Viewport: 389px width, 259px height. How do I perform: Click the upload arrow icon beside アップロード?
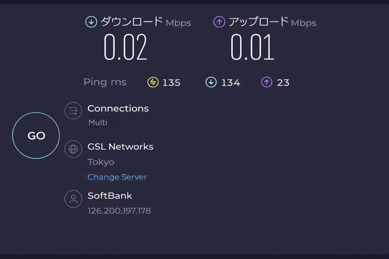point(219,22)
